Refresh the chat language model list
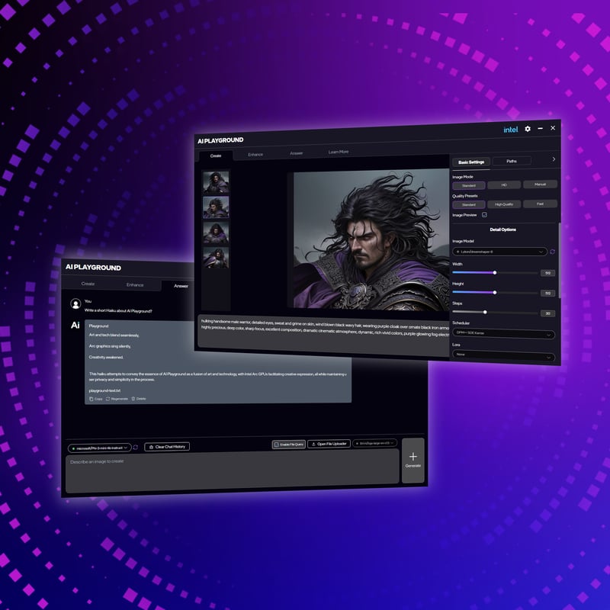Image resolution: width=610 pixels, height=610 pixels. point(135,447)
